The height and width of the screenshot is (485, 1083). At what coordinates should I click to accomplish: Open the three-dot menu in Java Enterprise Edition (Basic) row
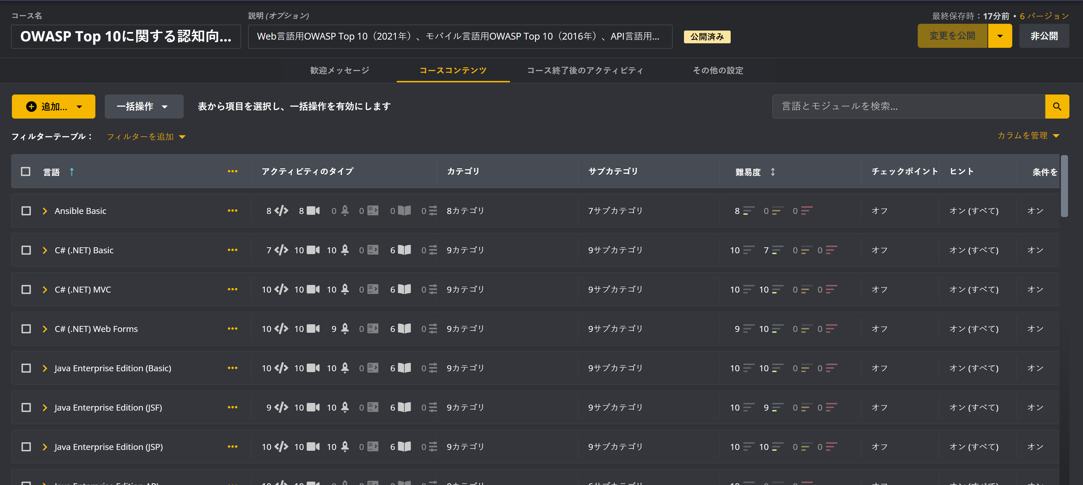pyautogui.click(x=233, y=368)
